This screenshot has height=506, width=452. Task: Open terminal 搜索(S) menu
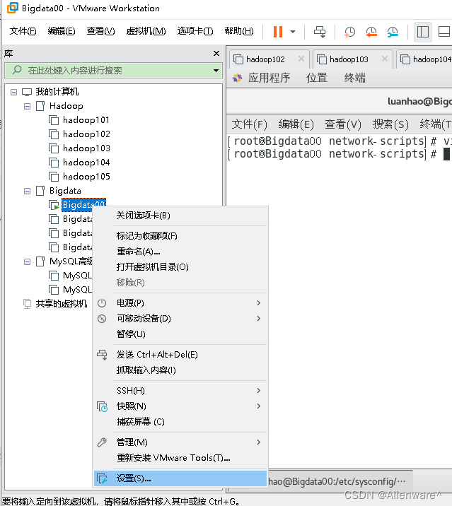coord(390,124)
